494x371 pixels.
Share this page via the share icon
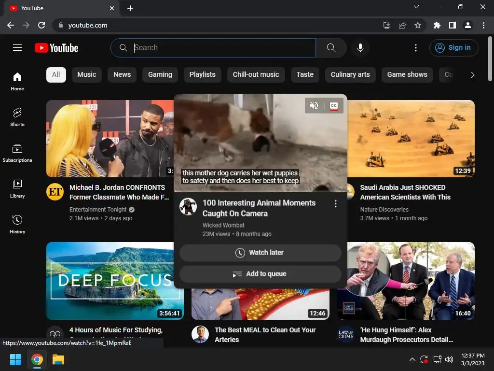click(402, 25)
